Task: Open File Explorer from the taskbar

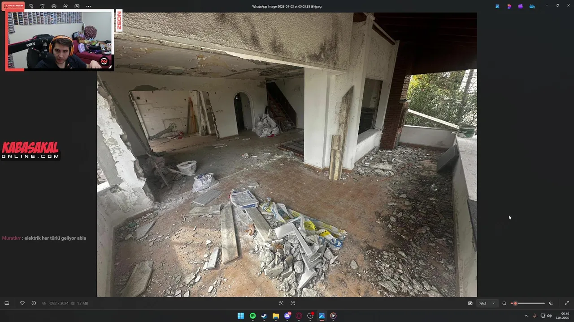Action: point(276,316)
